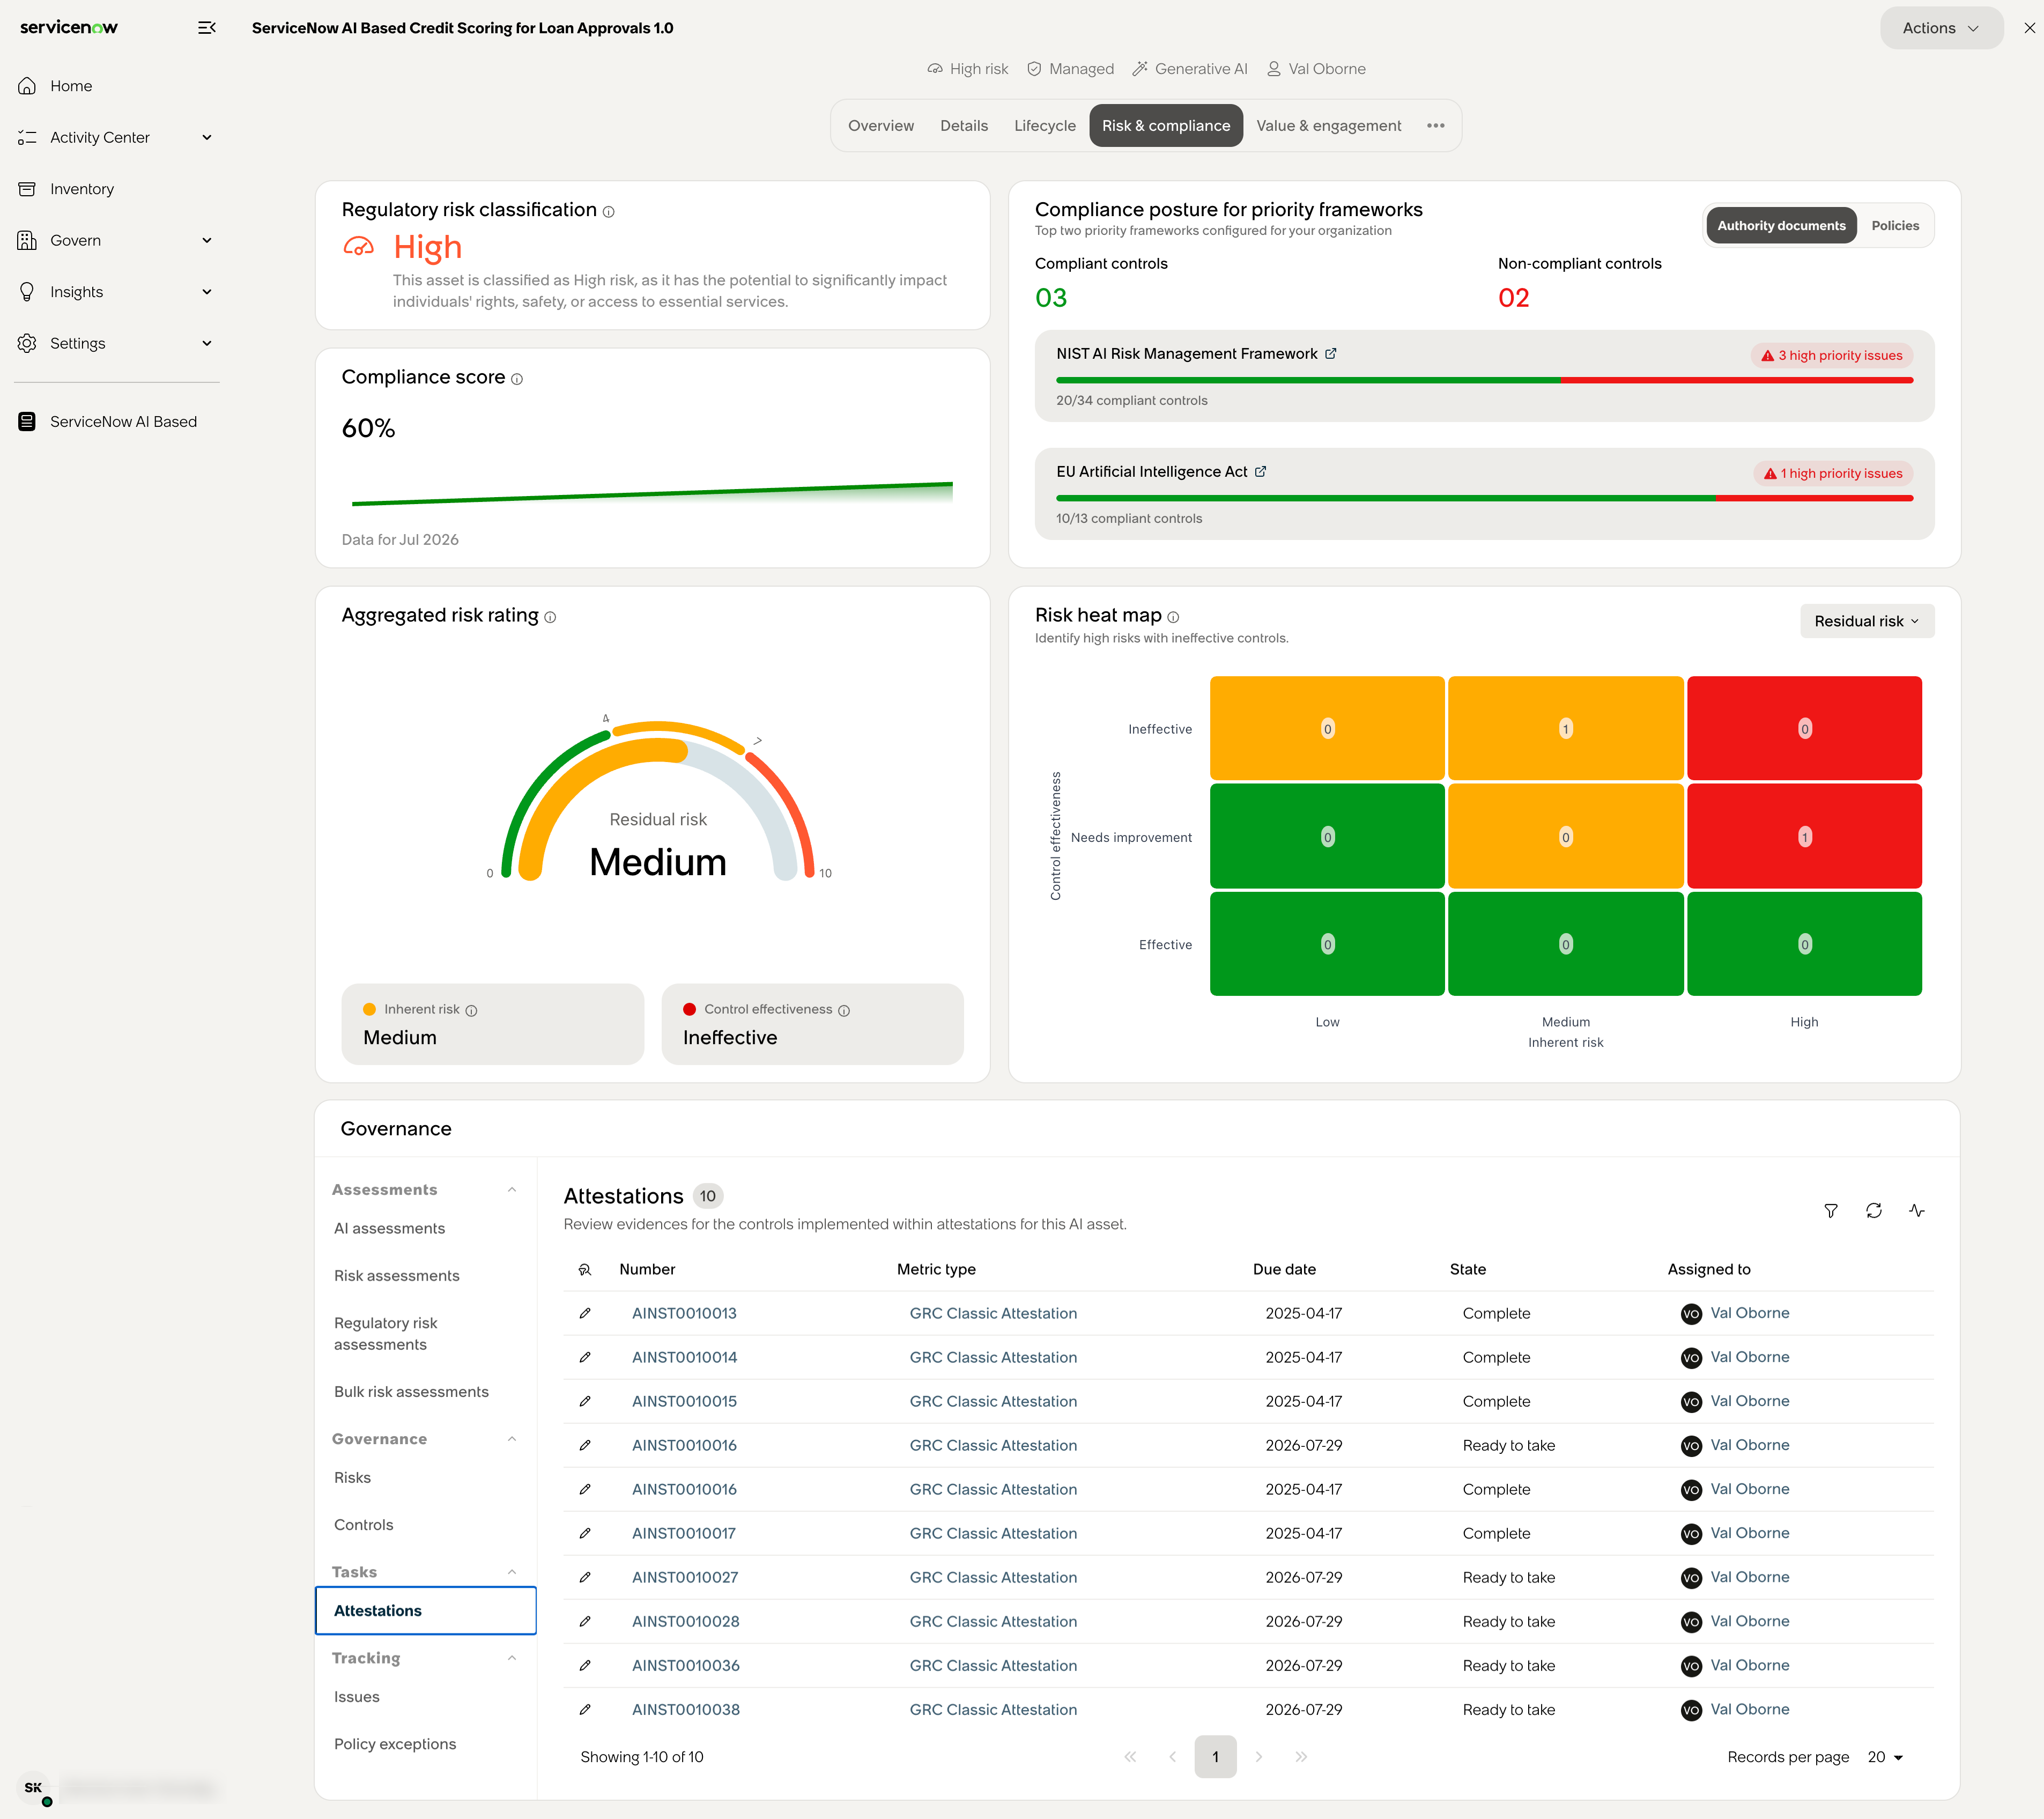Switch to Authority documents view
The height and width of the screenshot is (1819, 2044).
1781,226
